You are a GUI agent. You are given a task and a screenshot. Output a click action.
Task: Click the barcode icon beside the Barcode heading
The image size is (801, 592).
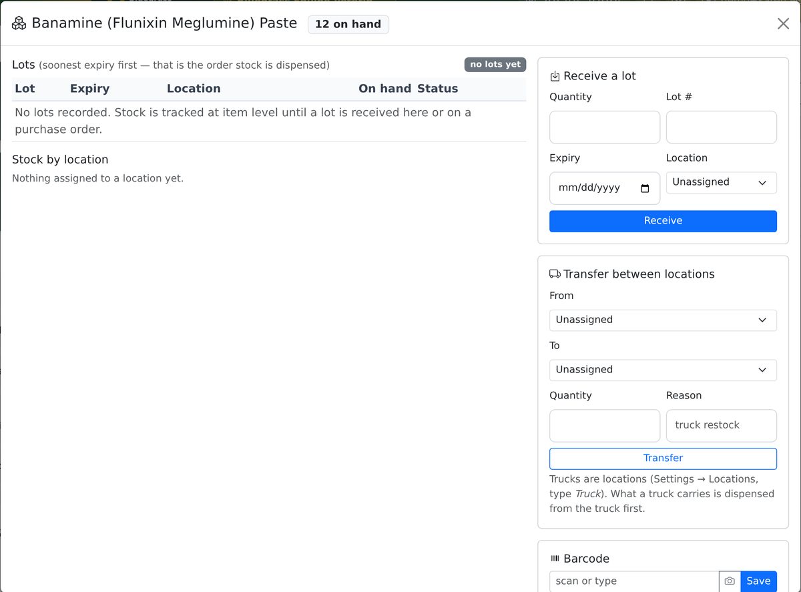point(555,559)
